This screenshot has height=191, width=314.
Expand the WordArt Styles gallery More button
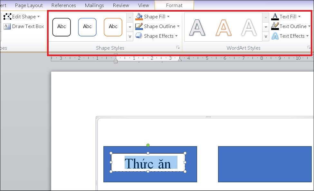(x=266, y=37)
